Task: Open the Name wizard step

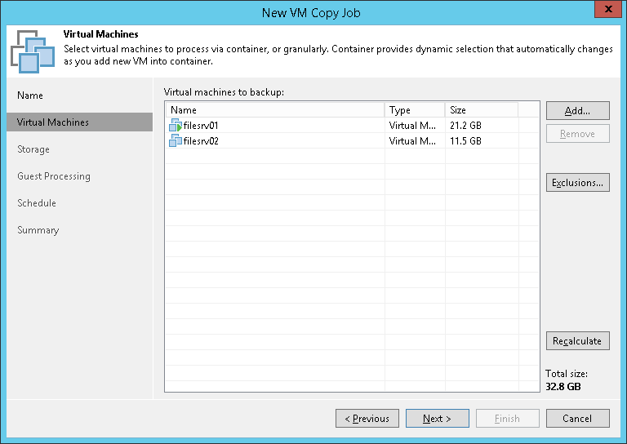Action: (x=30, y=95)
